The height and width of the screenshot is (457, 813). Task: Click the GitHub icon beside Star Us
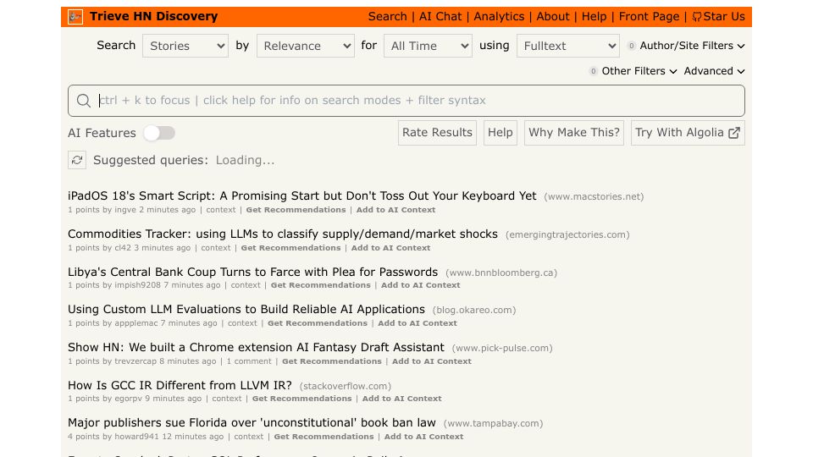pyautogui.click(x=697, y=17)
